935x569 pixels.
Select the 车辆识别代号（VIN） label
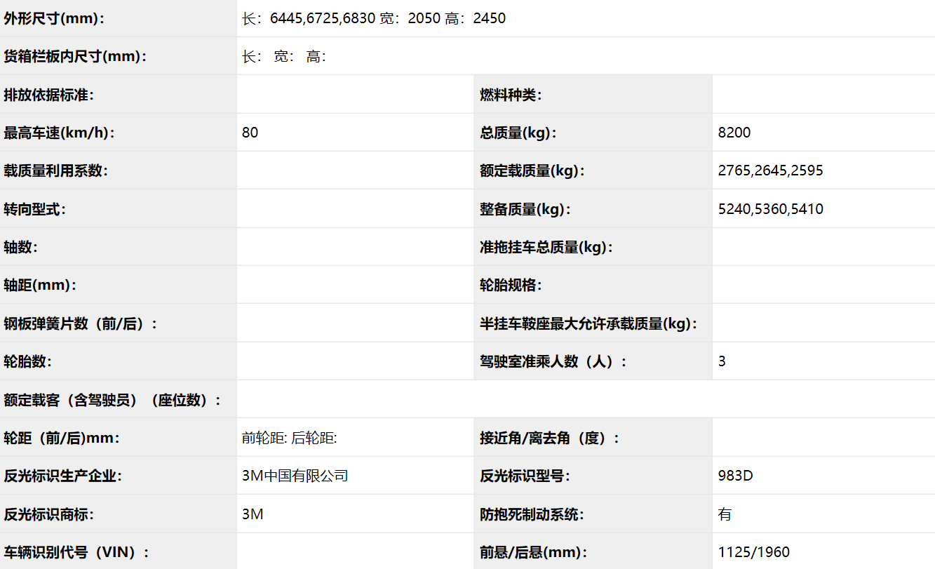pos(76,552)
